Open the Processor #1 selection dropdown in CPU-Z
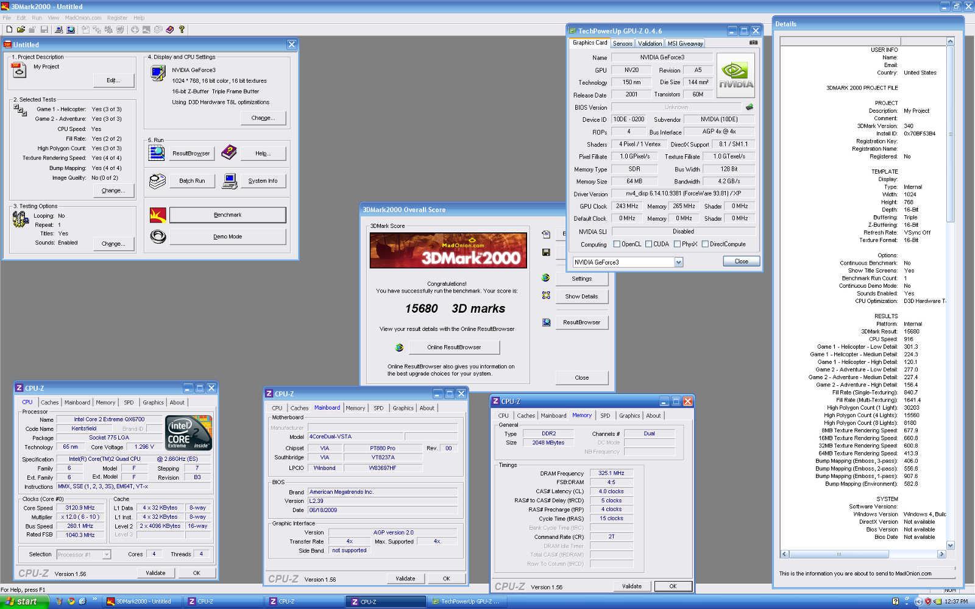This screenshot has height=609, width=975. 107,555
